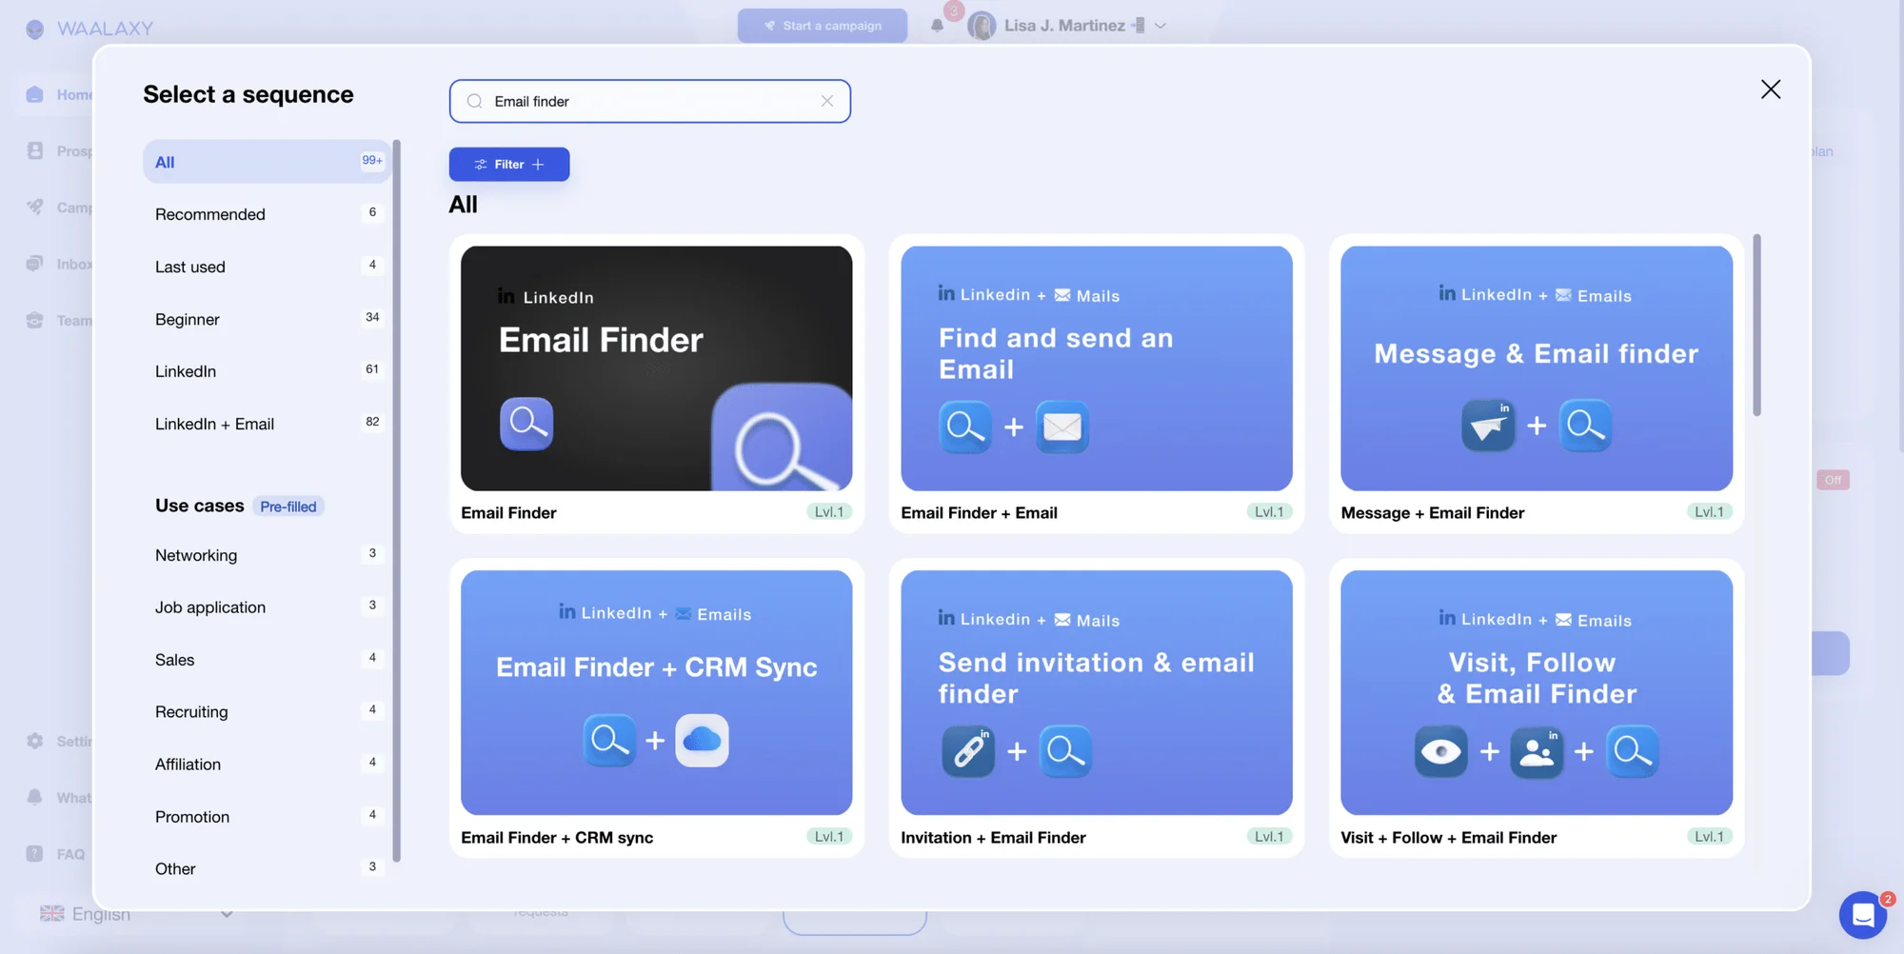Open the Team sidebar icon
Viewport: 1904px width, 954px height.
coord(35,320)
